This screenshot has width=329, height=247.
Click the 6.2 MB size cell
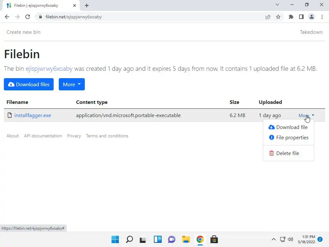pos(237,115)
